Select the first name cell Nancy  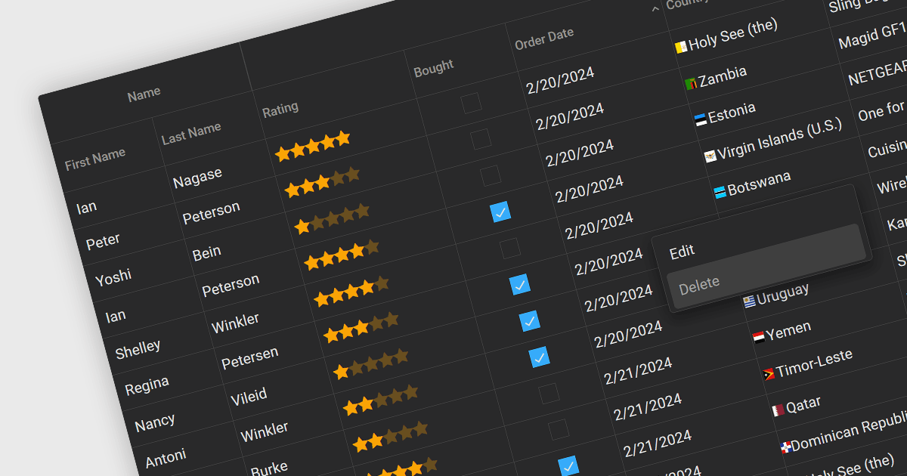click(x=155, y=423)
